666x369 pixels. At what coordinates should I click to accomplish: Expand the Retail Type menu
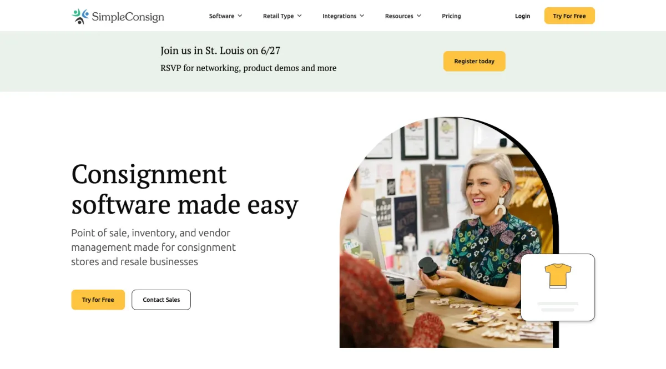282,16
